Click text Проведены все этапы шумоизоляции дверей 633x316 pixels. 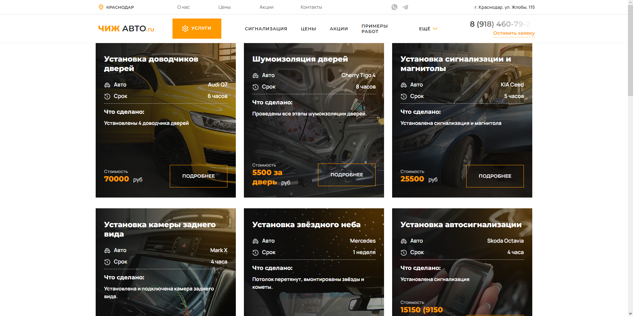(x=309, y=114)
